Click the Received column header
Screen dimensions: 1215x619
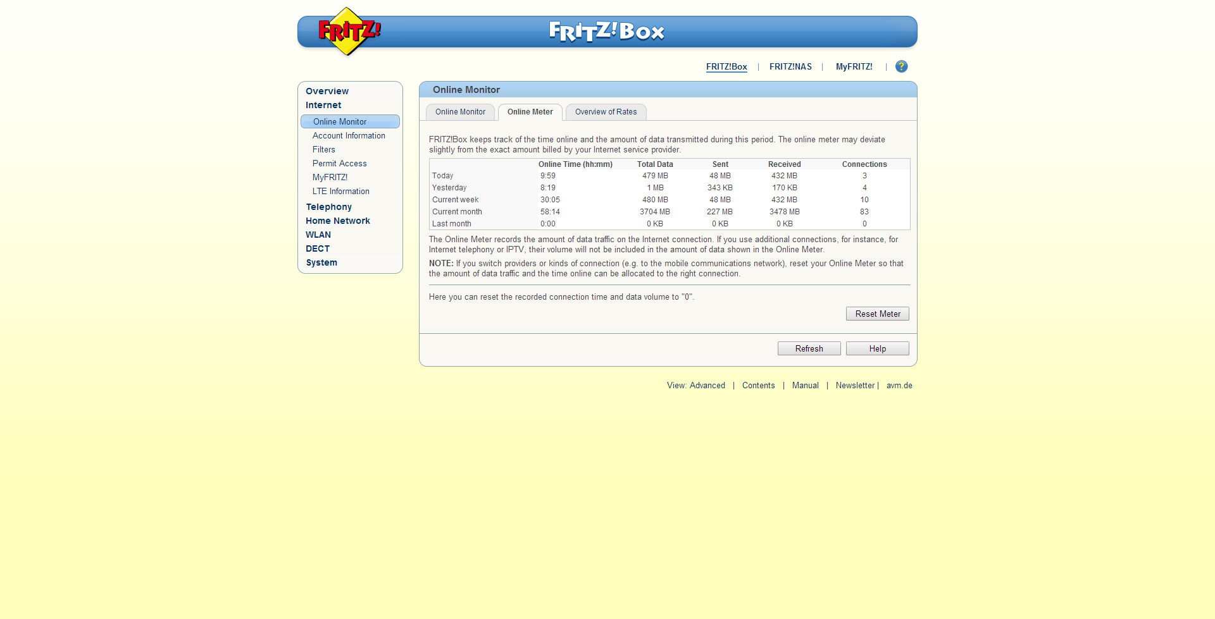click(x=785, y=164)
